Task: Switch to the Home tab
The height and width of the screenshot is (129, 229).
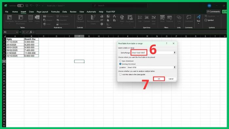Action: point(15,12)
